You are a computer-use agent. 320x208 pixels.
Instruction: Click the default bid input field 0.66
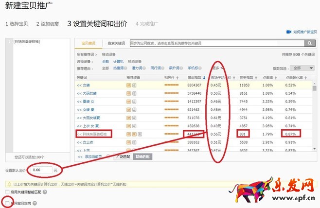pos(40,171)
